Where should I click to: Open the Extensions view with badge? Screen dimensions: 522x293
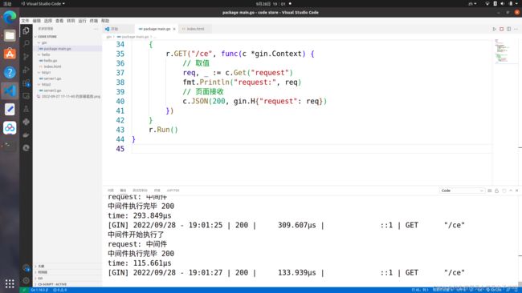pos(26,83)
